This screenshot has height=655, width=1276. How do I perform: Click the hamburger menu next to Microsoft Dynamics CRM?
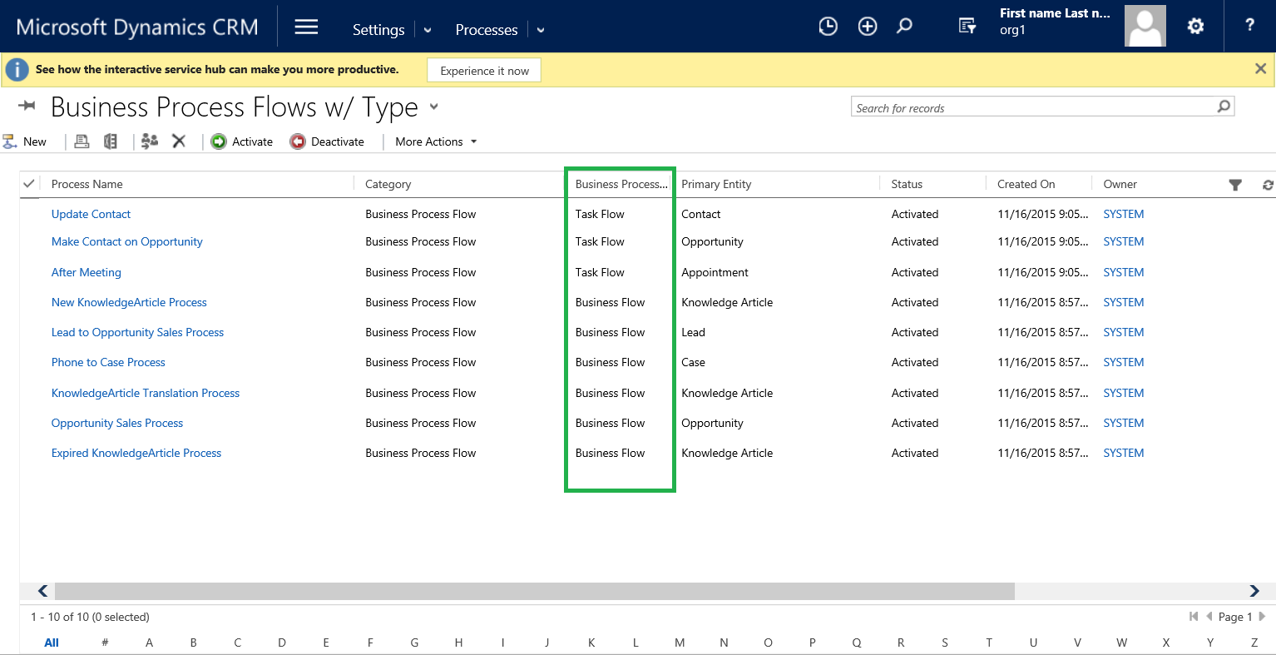point(305,26)
